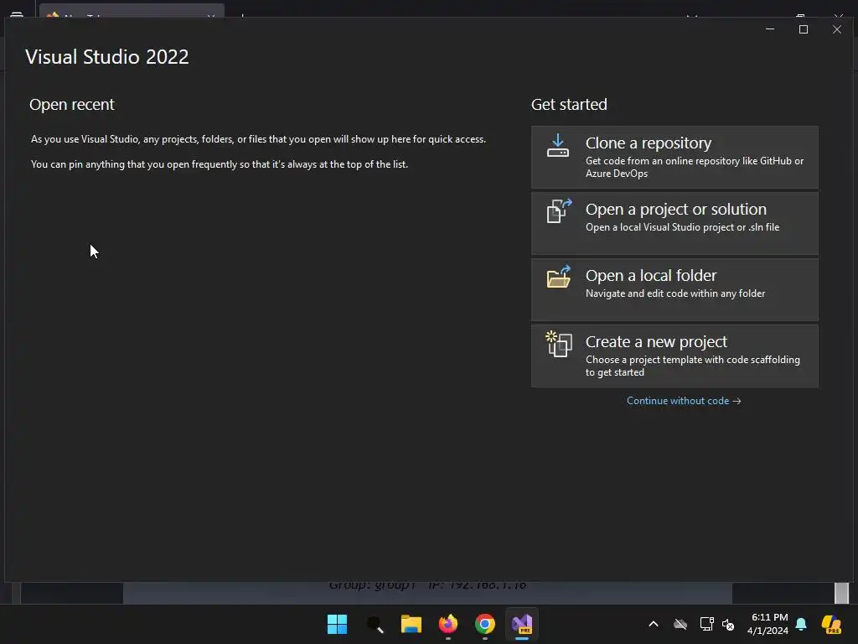
Task: Click the Copilot Preview taskbar icon
Action: (831, 624)
